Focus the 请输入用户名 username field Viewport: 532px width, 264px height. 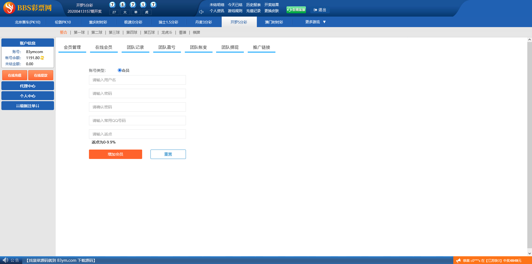tap(137, 80)
